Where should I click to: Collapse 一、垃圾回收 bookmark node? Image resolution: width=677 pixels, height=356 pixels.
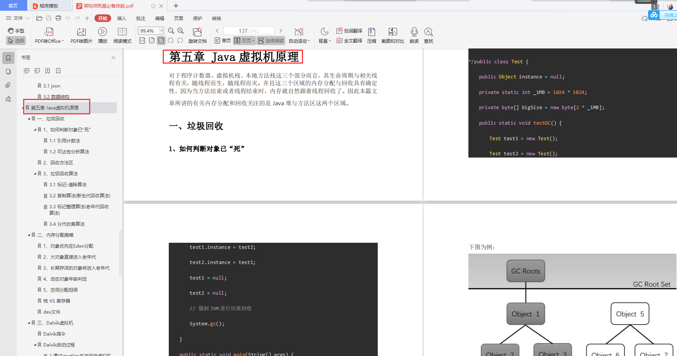pyautogui.click(x=29, y=119)
